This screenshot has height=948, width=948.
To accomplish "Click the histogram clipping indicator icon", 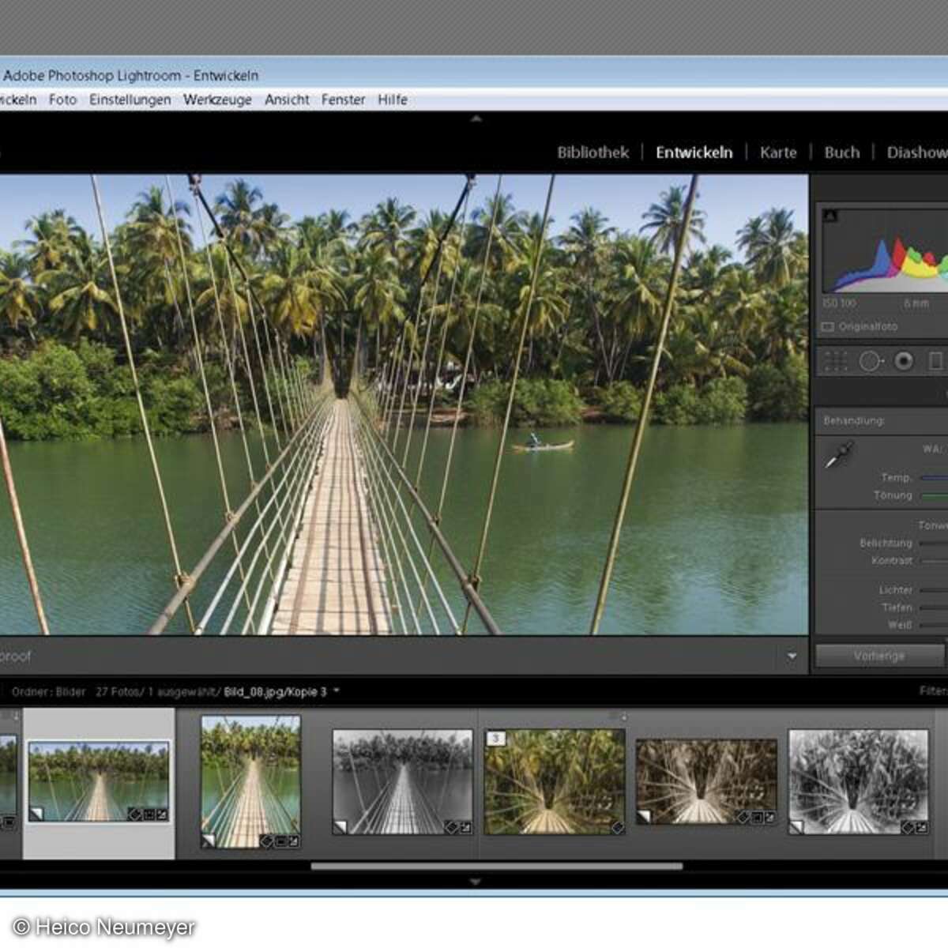I will click(829, 215).
